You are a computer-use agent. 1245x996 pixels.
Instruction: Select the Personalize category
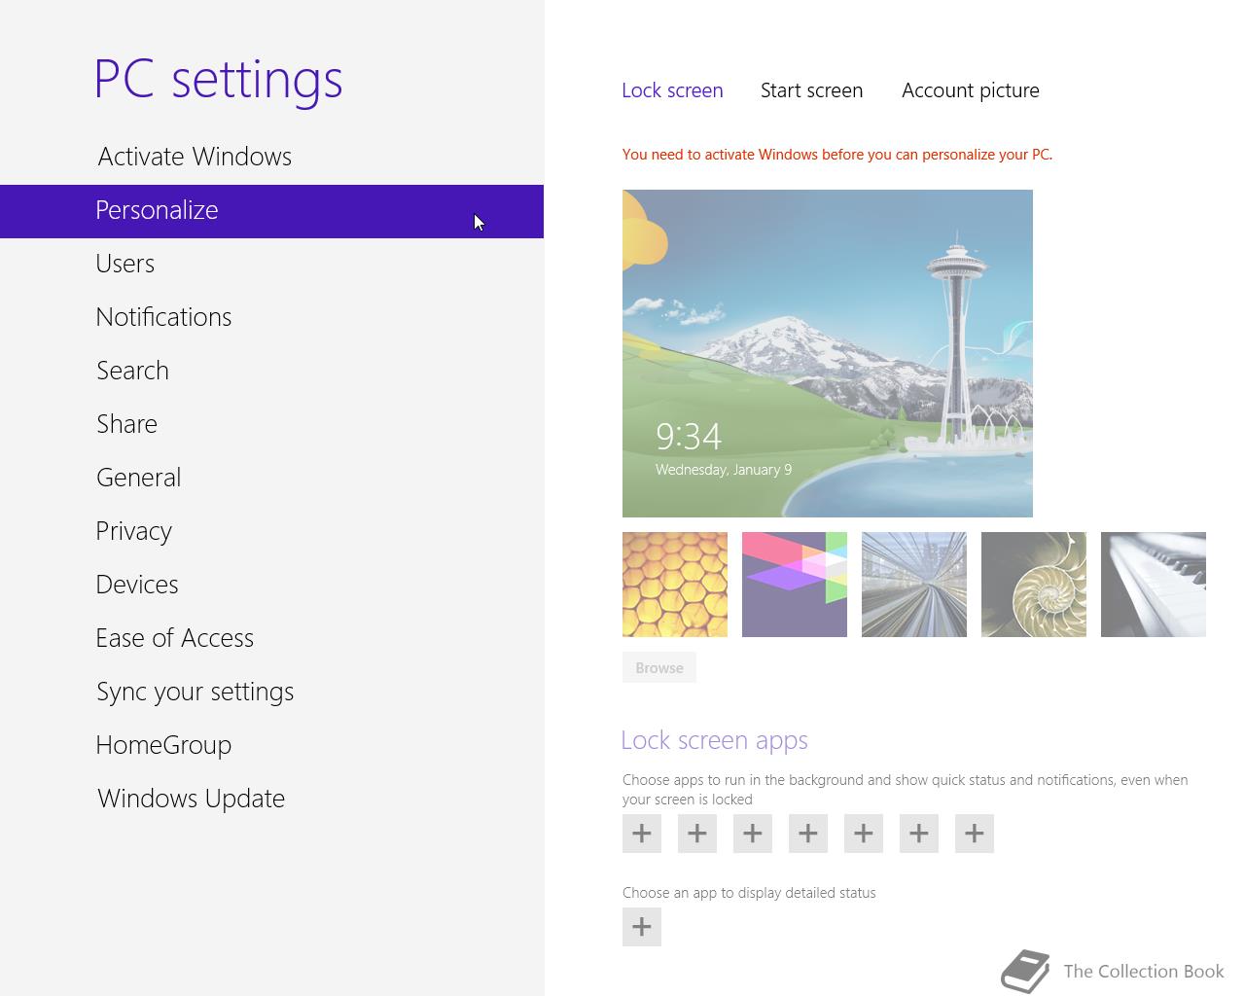click(271, 211)
